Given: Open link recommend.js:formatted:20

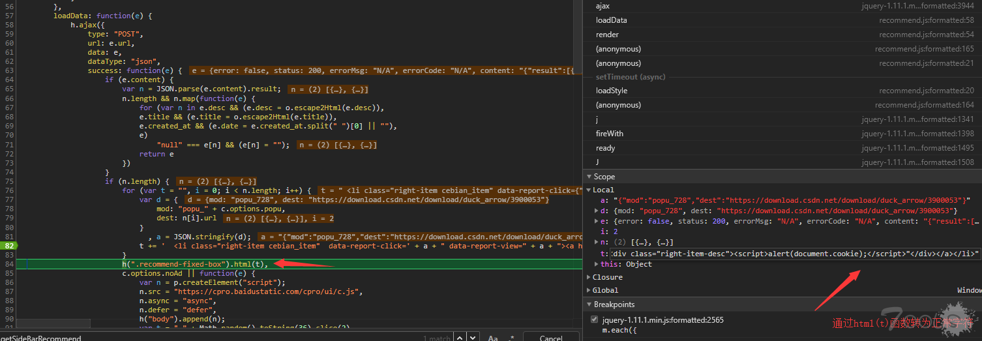Looking at the screenshot, I should [x=927, y=91].
